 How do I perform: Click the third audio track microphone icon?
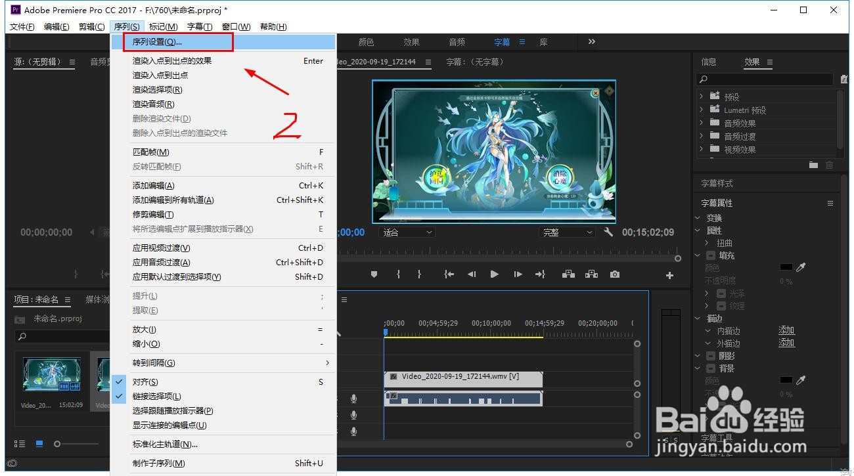(x=354, y=431)
